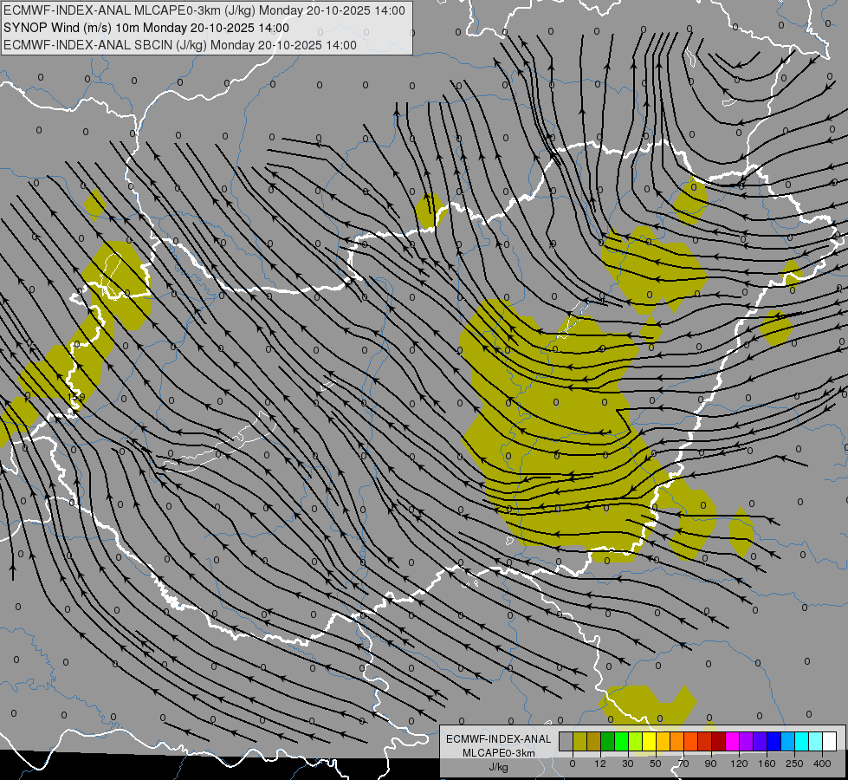Click the legend label MLCAPE0-3km
Image resolution: width=848 pixels, height=780 pixels.
[x=499, y=753]
